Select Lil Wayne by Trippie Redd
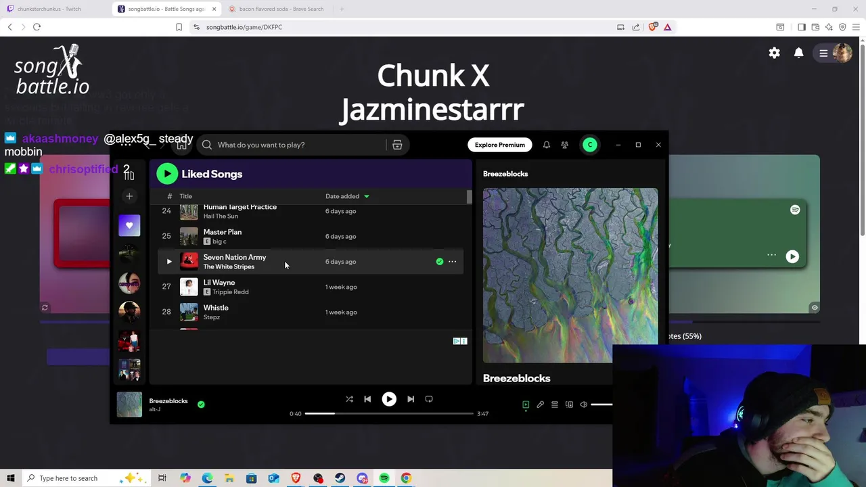Screen dimensions: 866x487 (x=311, y=287)
